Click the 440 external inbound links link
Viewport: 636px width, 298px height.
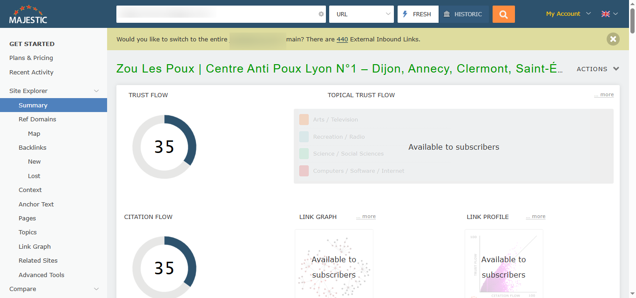pyautogui.click(x=342, y=40)
